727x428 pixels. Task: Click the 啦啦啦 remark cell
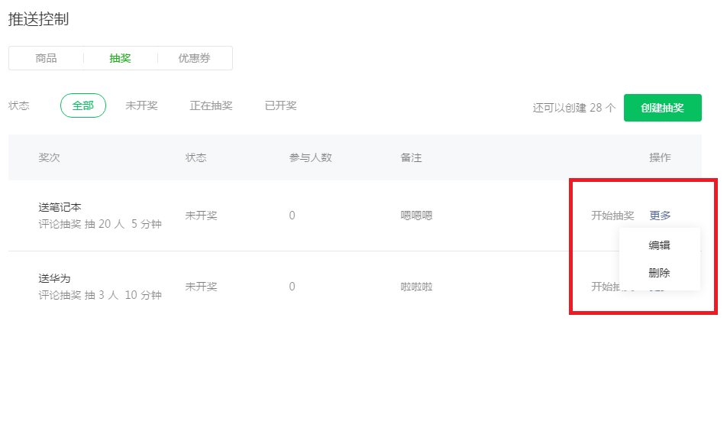[416, 287]
